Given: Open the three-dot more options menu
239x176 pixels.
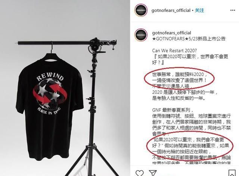Looking at the screenshot, I should (x=233, y=10).
